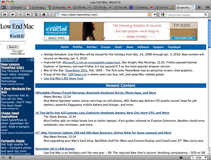211x160 pixels.
Task: Go to the Home page icon
Action: pyautogui.click(x=44, y=14)
